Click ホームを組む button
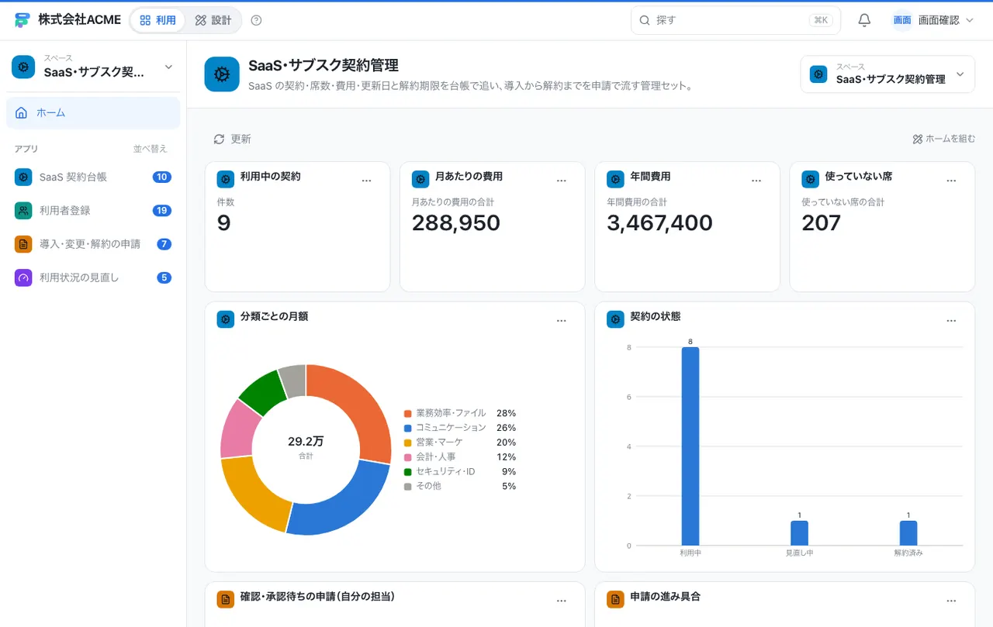 click(x=944, y=139)
